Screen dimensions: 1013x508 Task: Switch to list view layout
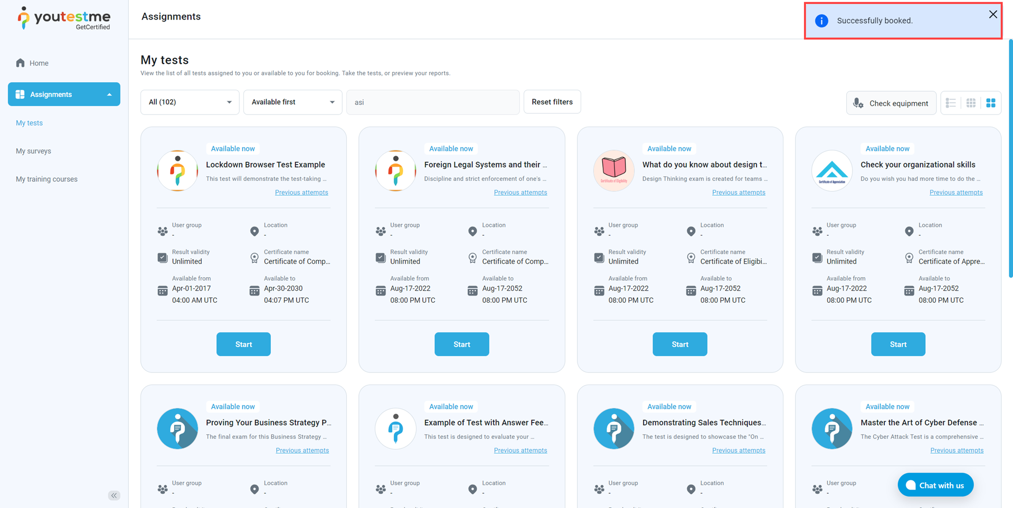point(951,103)
